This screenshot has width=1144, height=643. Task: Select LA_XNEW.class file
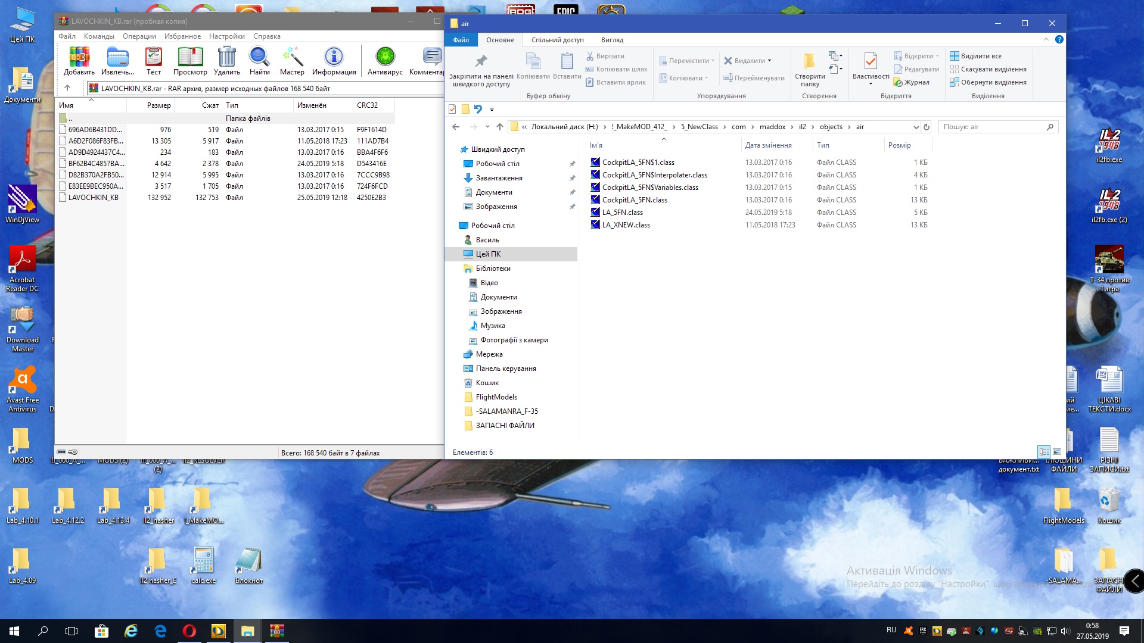pos(626,225)
